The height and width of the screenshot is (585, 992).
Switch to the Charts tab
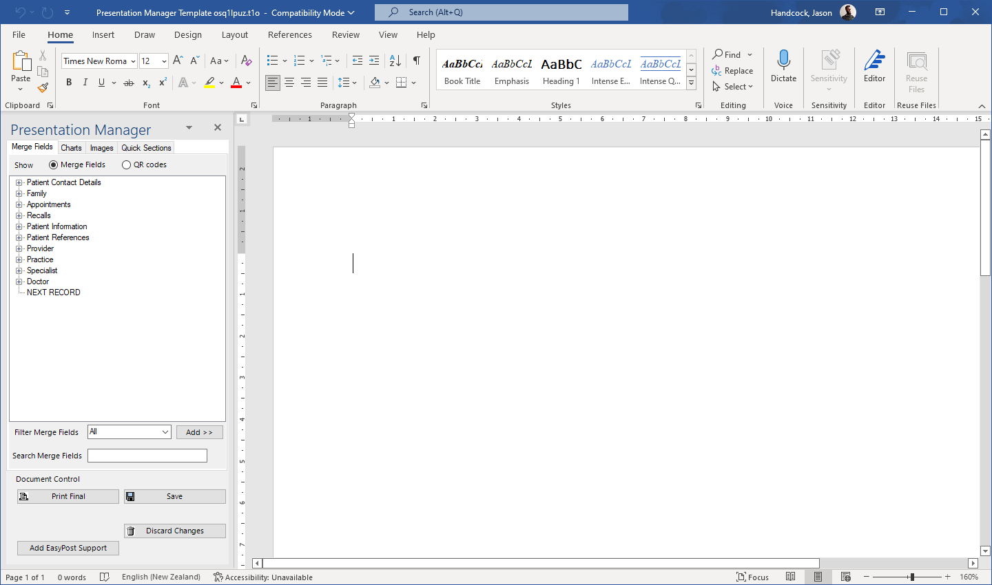tap(71, 147)
